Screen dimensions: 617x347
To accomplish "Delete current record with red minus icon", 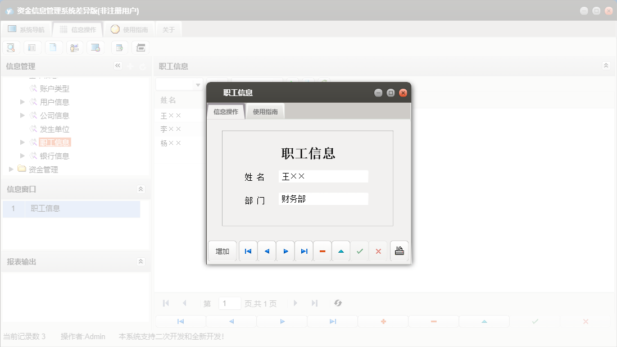I will point(322,251).
